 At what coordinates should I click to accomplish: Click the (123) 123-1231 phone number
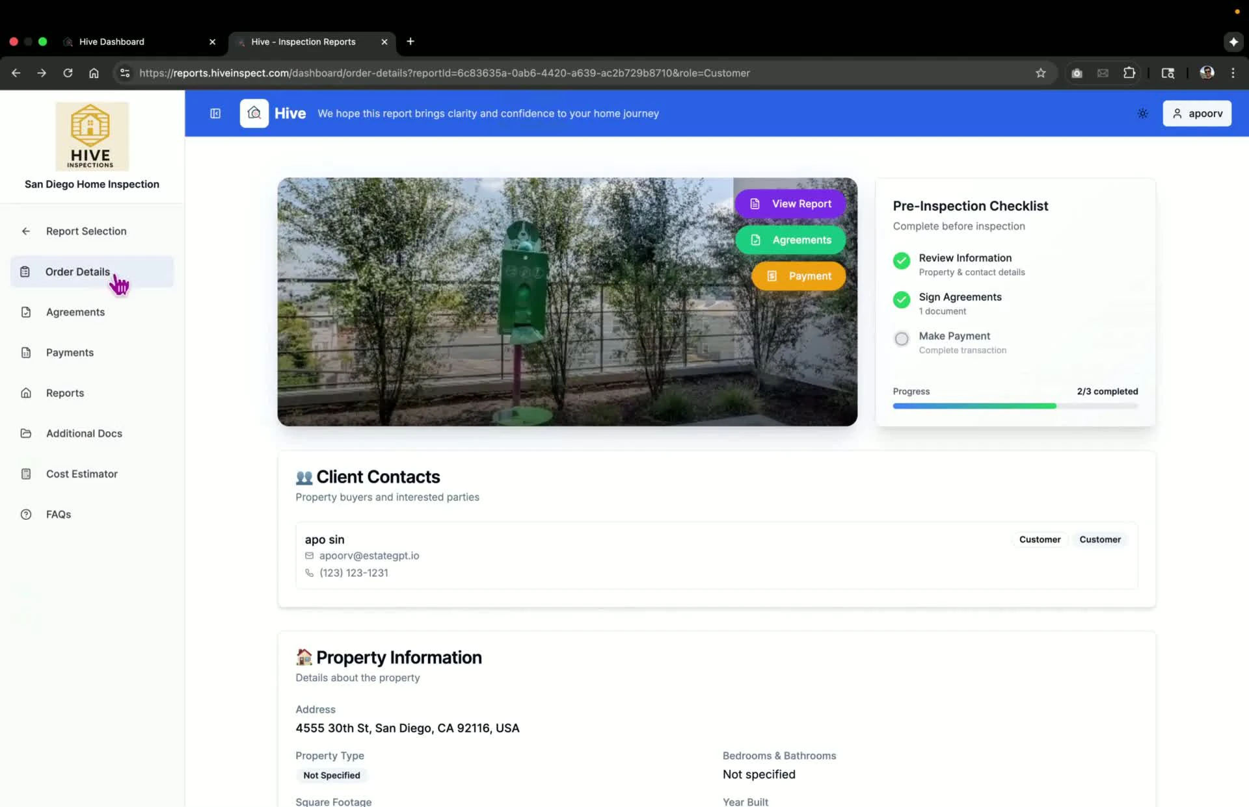(354, 573)
